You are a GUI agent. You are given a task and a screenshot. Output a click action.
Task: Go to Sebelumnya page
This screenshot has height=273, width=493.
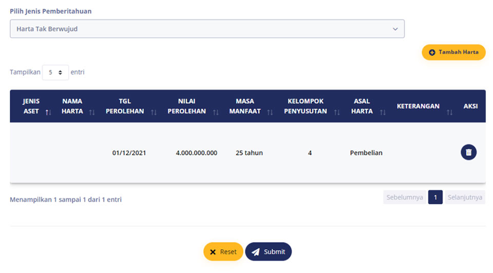coord(405,197)
